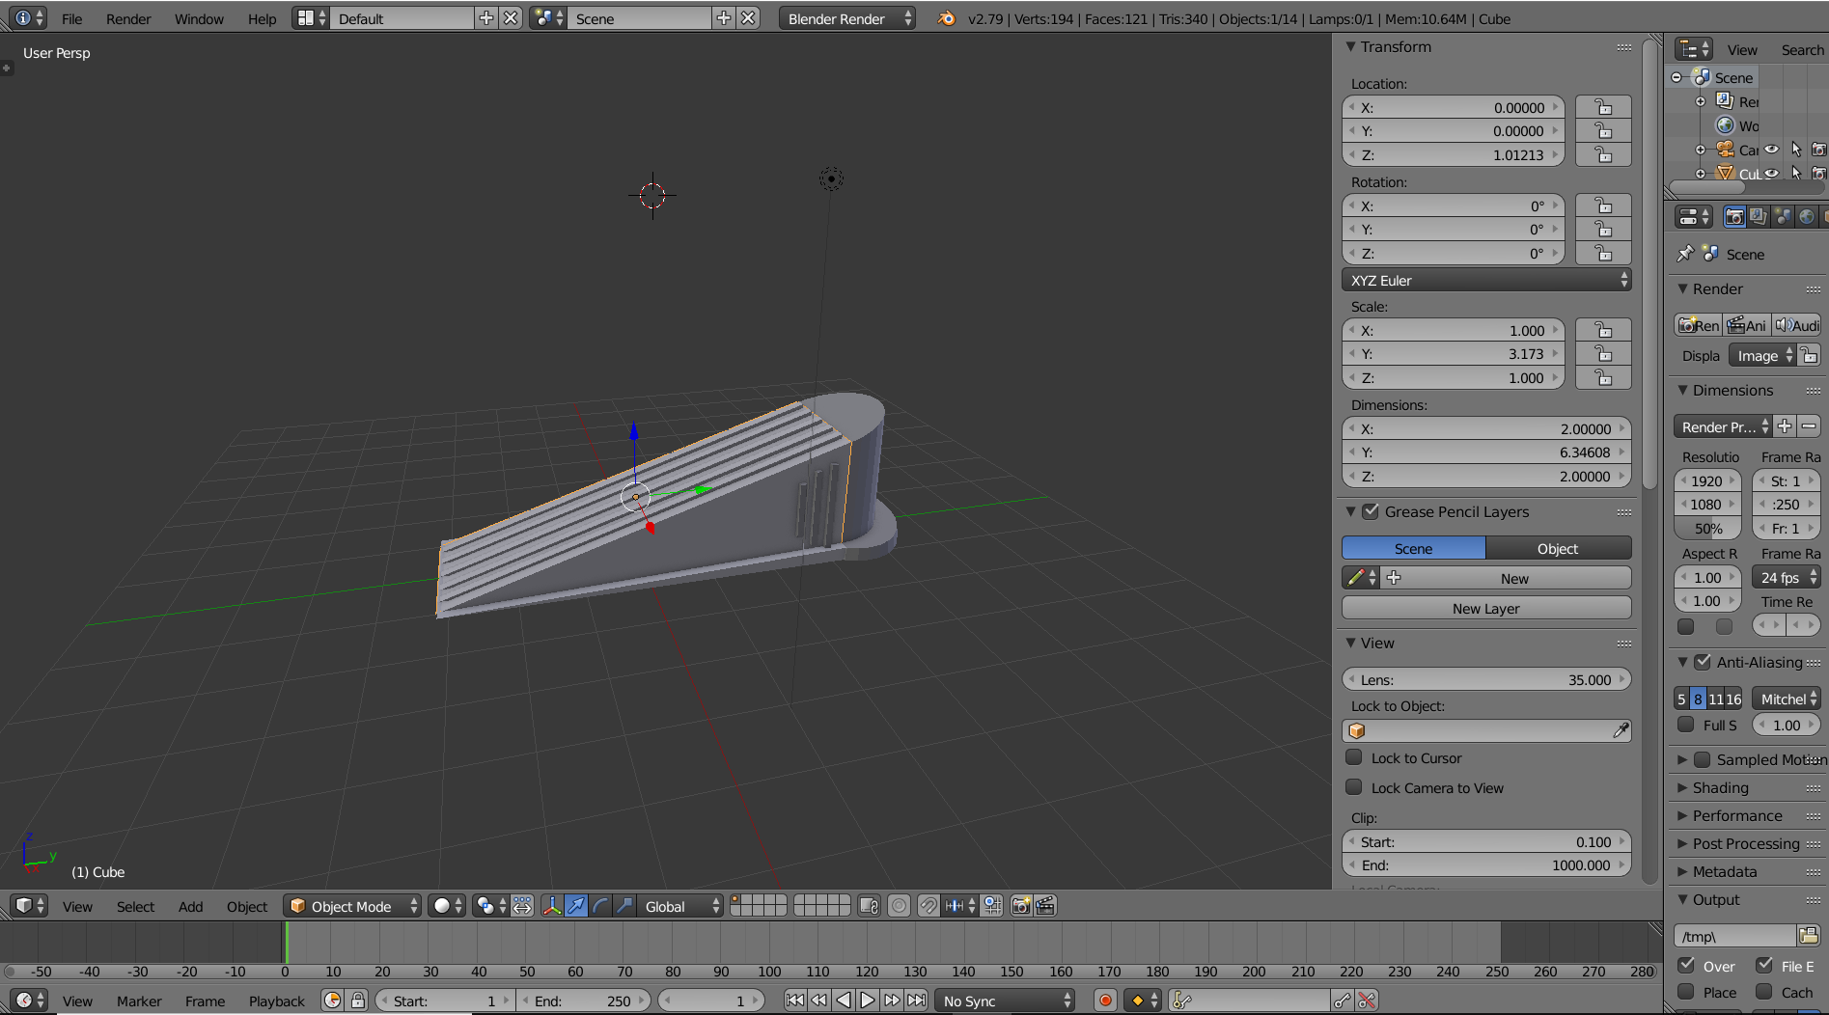Click the rotate manipulator arc icon

pyautogui.click(x=600, y=906)
